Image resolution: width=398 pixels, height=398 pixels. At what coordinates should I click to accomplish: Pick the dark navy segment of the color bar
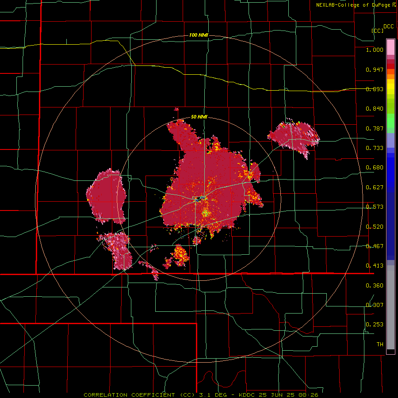pos(390,226)
